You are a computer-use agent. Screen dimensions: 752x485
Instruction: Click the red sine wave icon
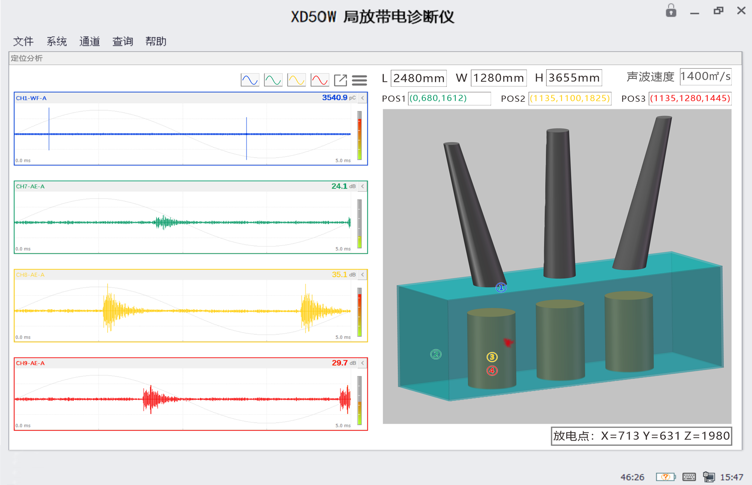pos(320,80)
